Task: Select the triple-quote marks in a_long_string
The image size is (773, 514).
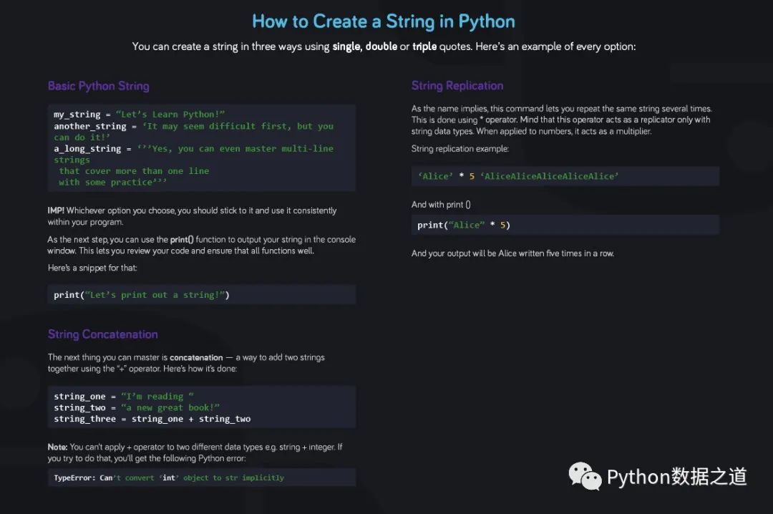Action: (x=146, y=148)
